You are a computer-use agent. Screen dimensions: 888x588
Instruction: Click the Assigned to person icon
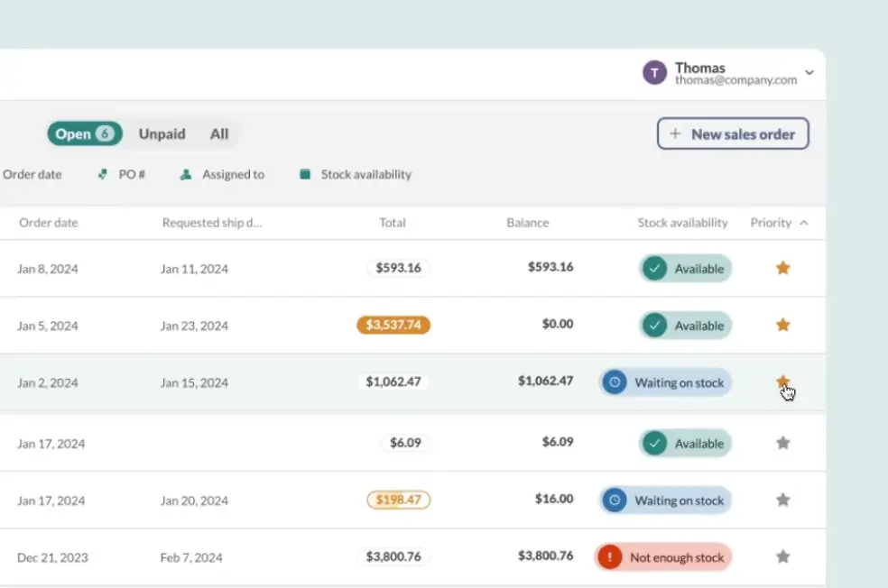tap(184, 174)
